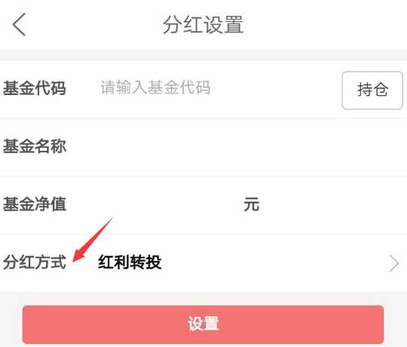Click the 分红方式 row label
The width and height of the screenshot is (407, 347).
tap(35, 262)
